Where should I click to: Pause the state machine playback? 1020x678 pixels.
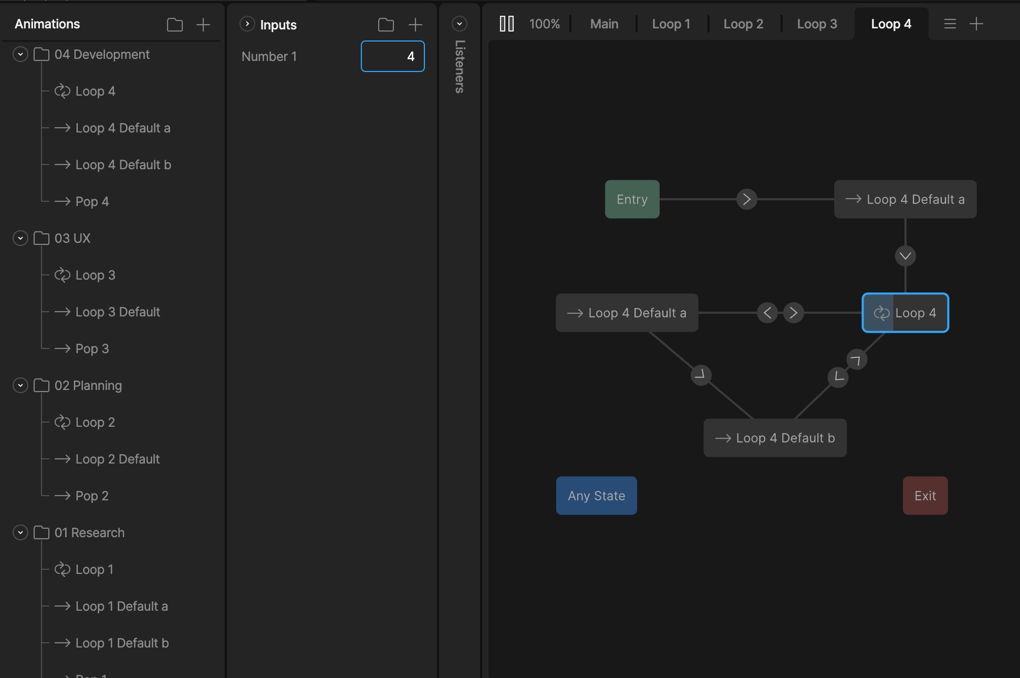pos(507,24)
